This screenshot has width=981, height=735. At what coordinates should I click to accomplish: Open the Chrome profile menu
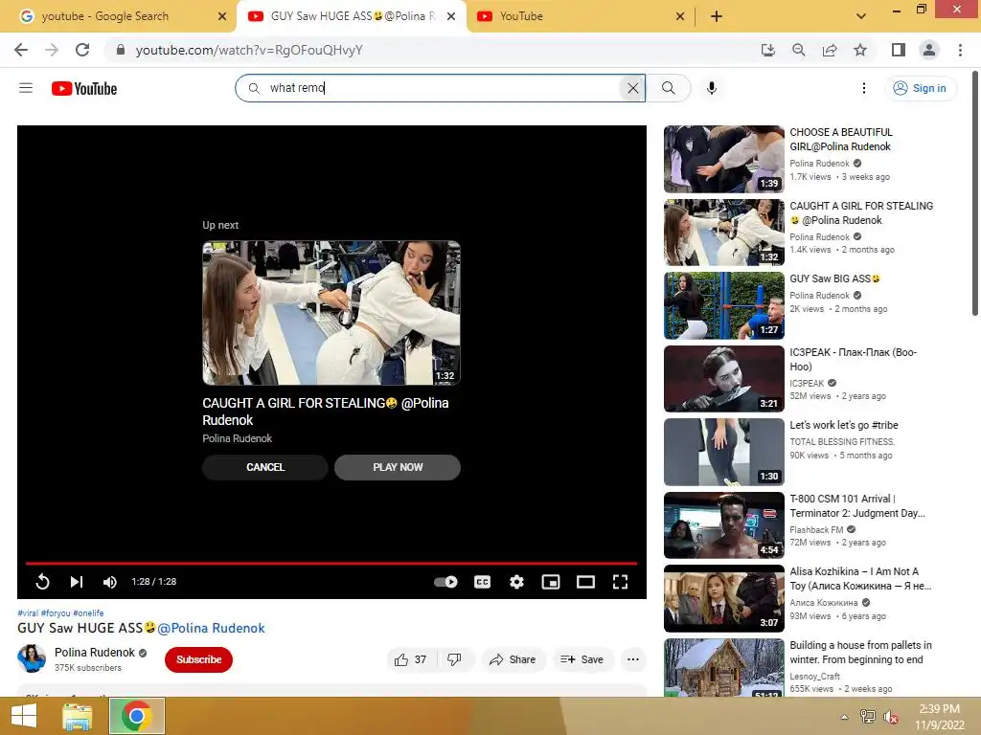(x=929, y=50)
